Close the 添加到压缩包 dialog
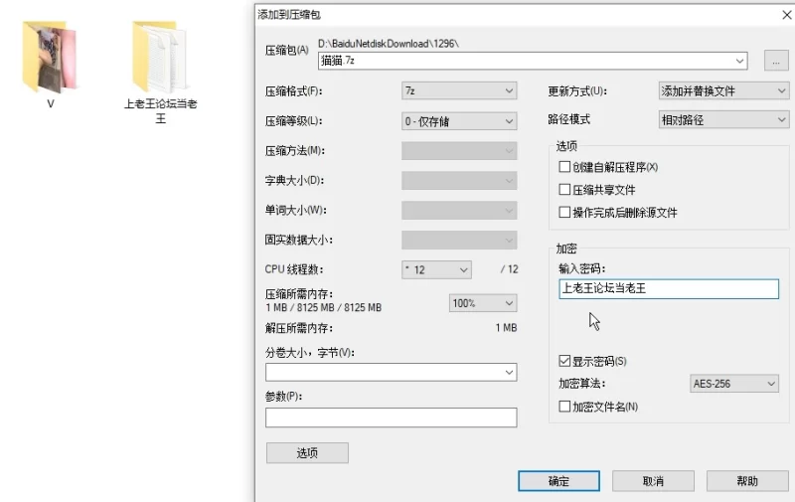 click(786, 15)
